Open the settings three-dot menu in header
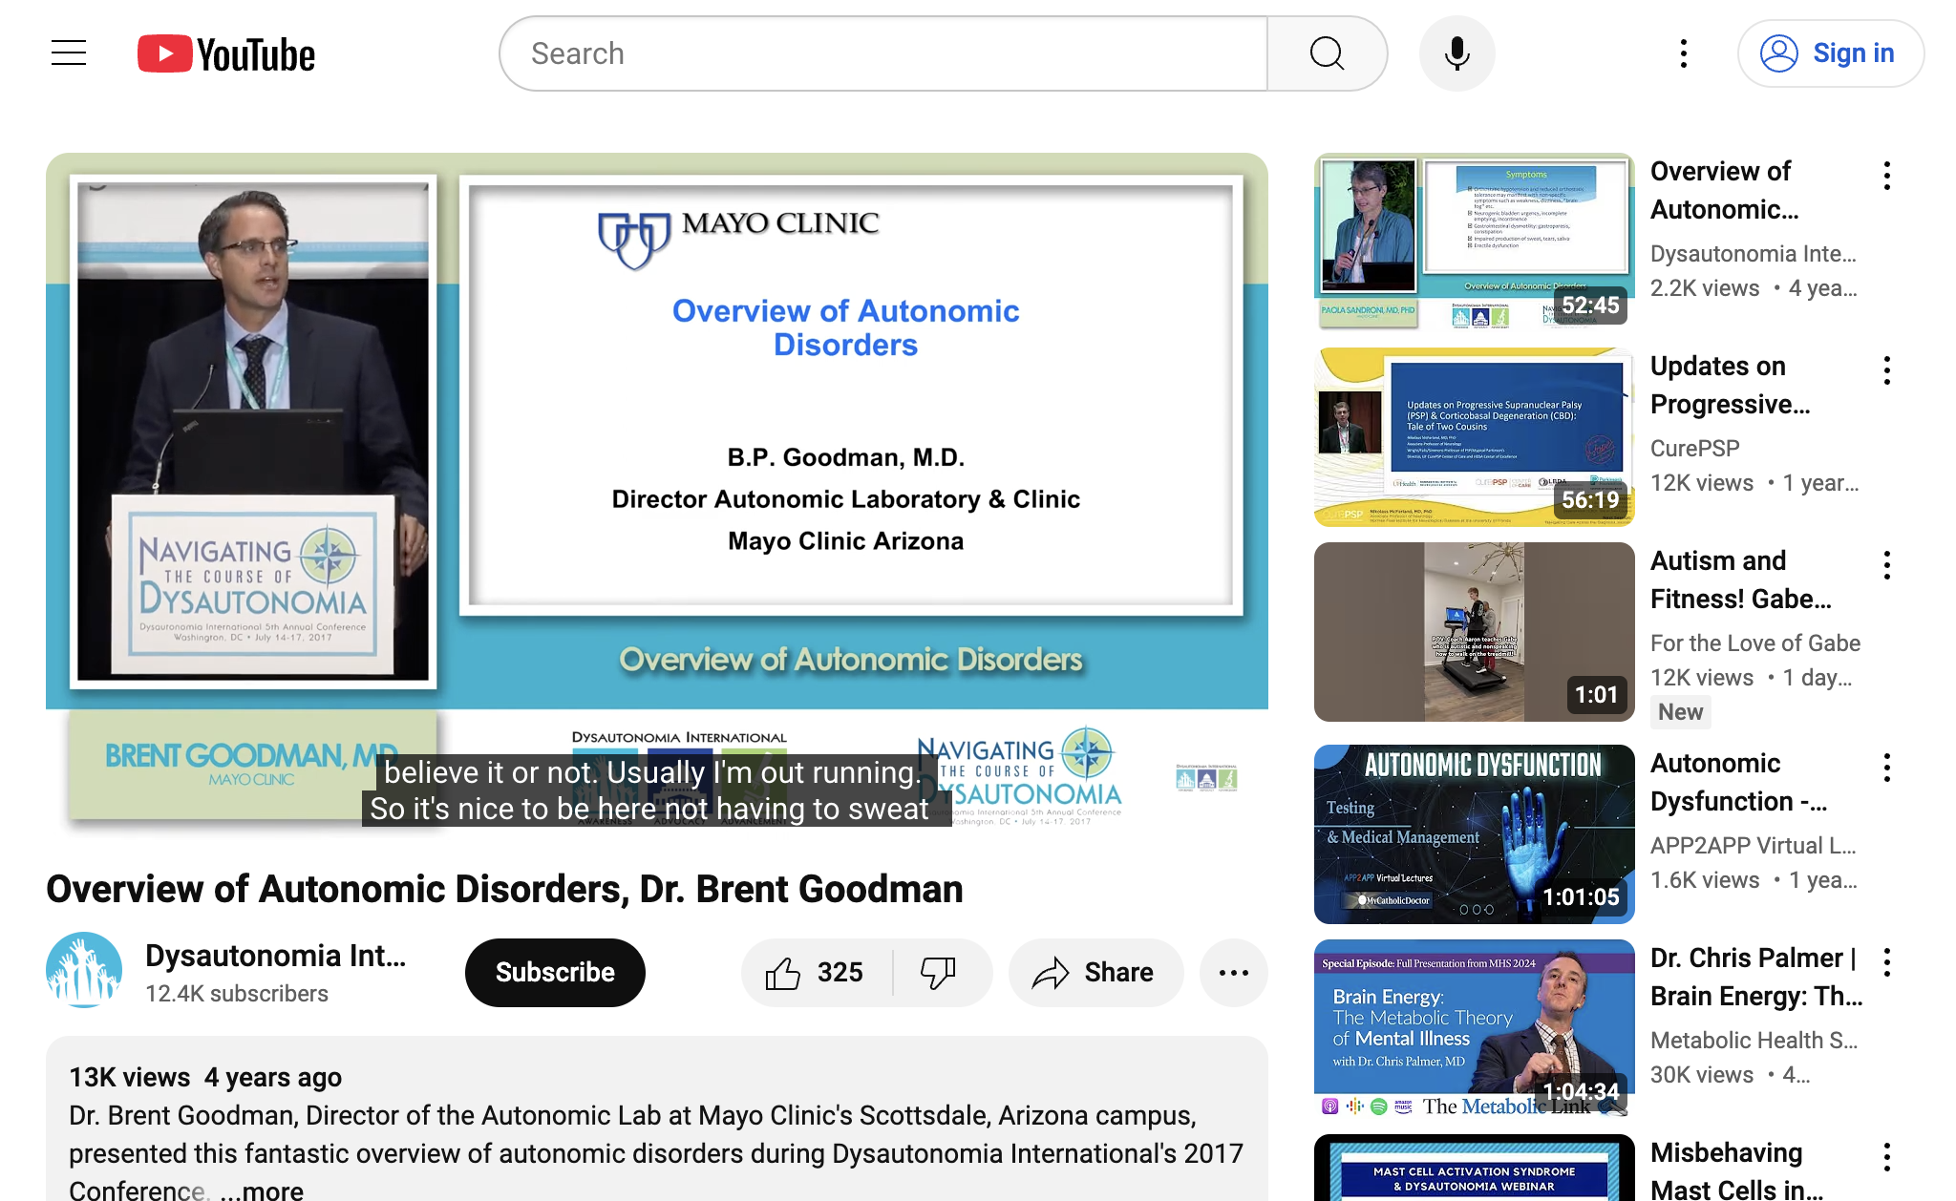 pos(1683,53)
